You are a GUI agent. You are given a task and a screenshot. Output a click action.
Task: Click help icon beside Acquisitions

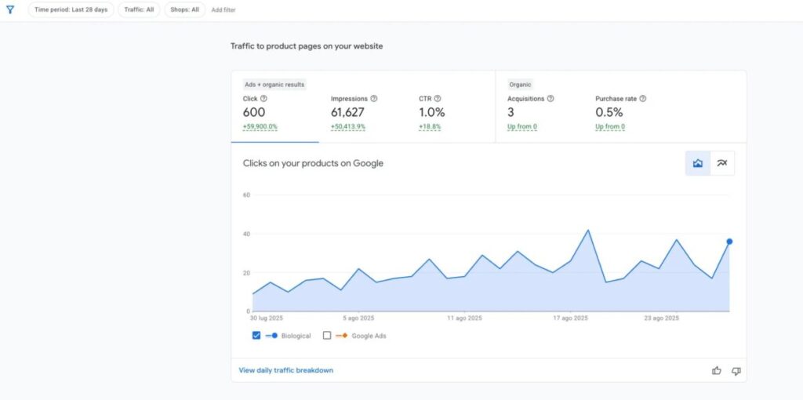[x=550, y=99]
